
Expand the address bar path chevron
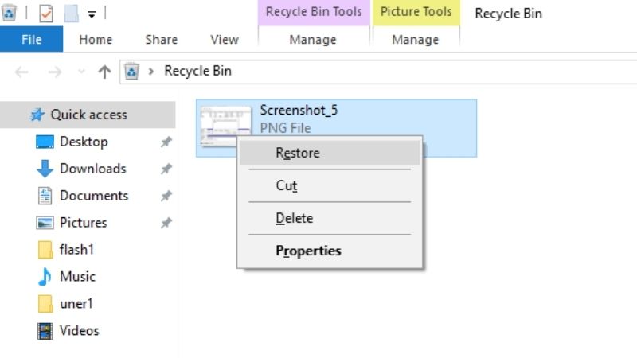(151, 72)
